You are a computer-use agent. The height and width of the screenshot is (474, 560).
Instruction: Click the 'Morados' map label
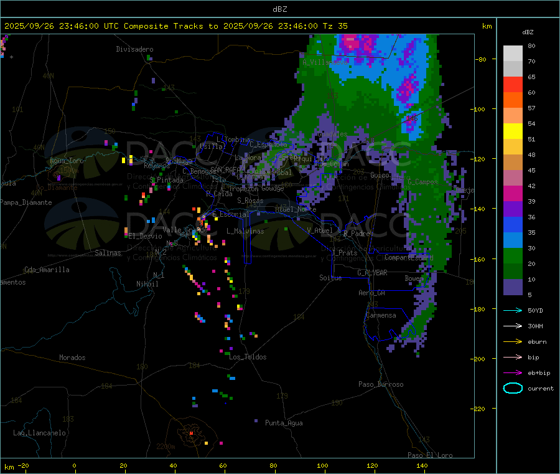pyautogui.click(x=72, y=358)
